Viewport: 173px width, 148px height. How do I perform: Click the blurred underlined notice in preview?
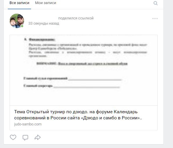click(82, 64)
